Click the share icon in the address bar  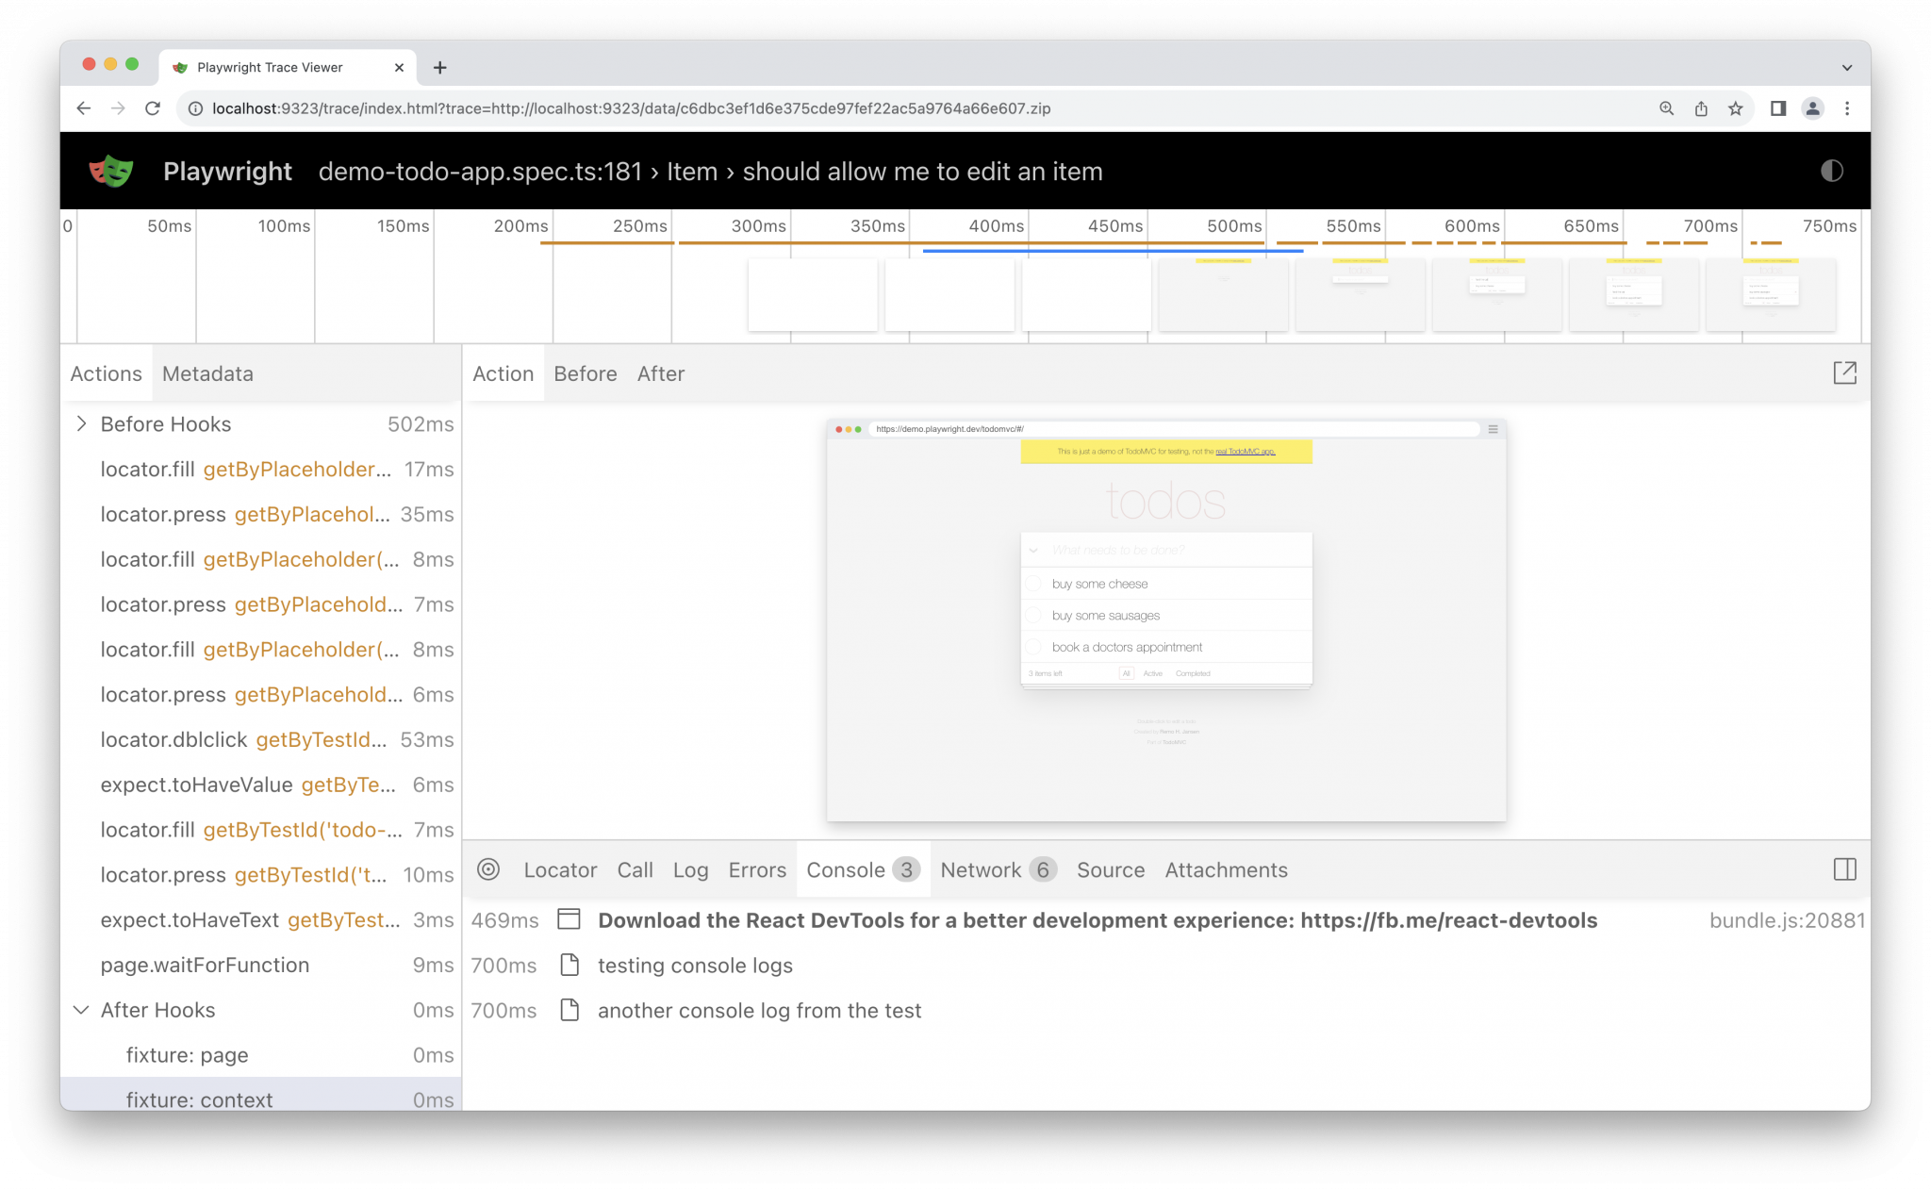tap(1700, 107)
